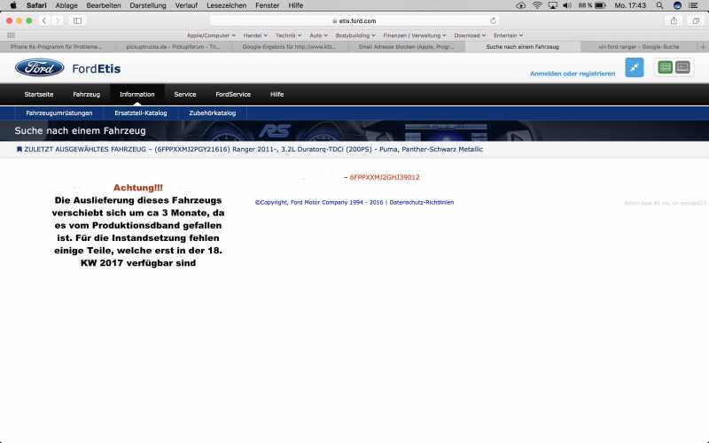Open the Zubehörkatalog submenu item
Screen dimensions: 709x443
[212, 113]
